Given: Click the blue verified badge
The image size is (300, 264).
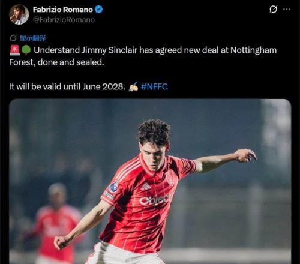Looking at the screenshot, I should 98,10.
